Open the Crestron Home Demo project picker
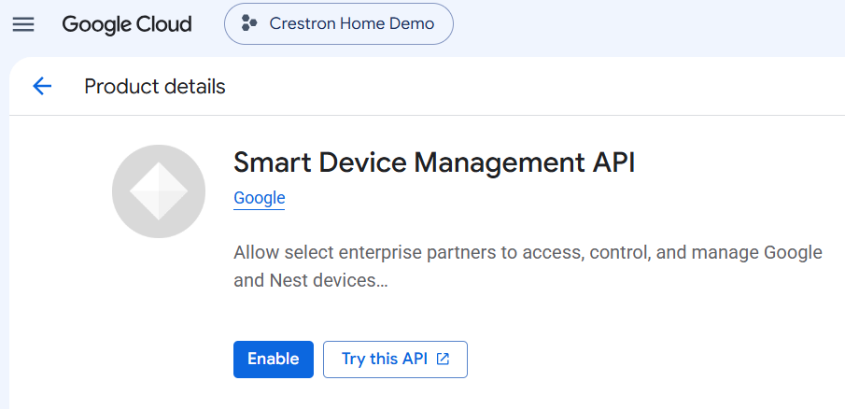845x409 pixels. click(338, 23)
